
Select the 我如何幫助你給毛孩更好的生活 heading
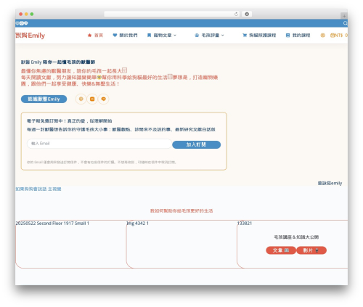coord(181,210)
